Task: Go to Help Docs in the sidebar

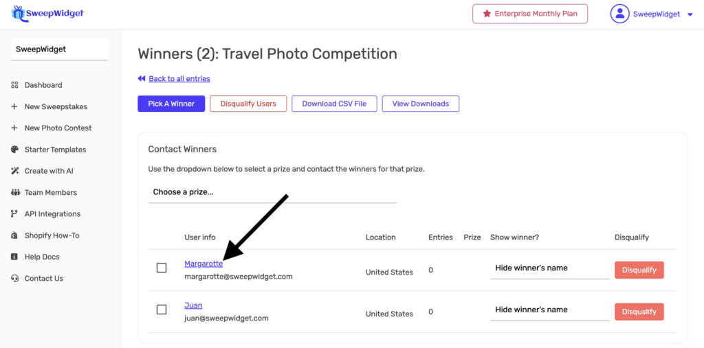Action: coord(42,257)
